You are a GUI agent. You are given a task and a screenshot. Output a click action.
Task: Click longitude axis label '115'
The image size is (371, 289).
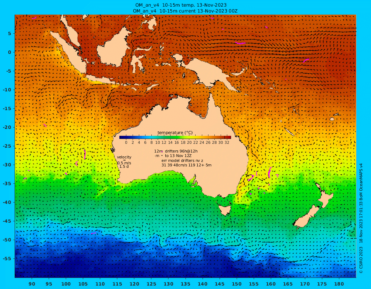[117, 284]
